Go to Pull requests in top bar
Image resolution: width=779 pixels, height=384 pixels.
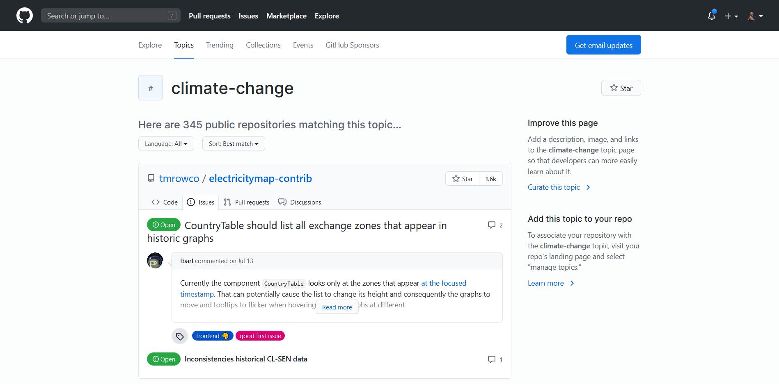[x=210, y=16]
